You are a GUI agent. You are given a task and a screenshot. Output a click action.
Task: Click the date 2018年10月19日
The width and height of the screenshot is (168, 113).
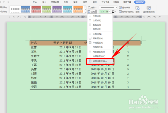[x=102, y=82]
